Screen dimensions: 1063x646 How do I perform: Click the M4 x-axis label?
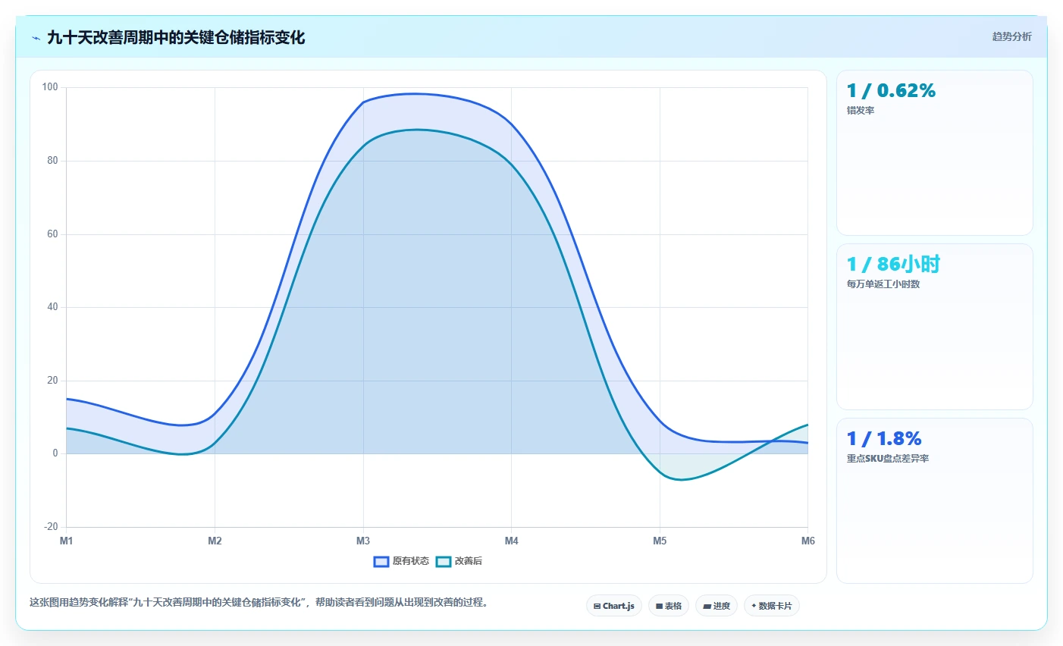click(512, 541)
